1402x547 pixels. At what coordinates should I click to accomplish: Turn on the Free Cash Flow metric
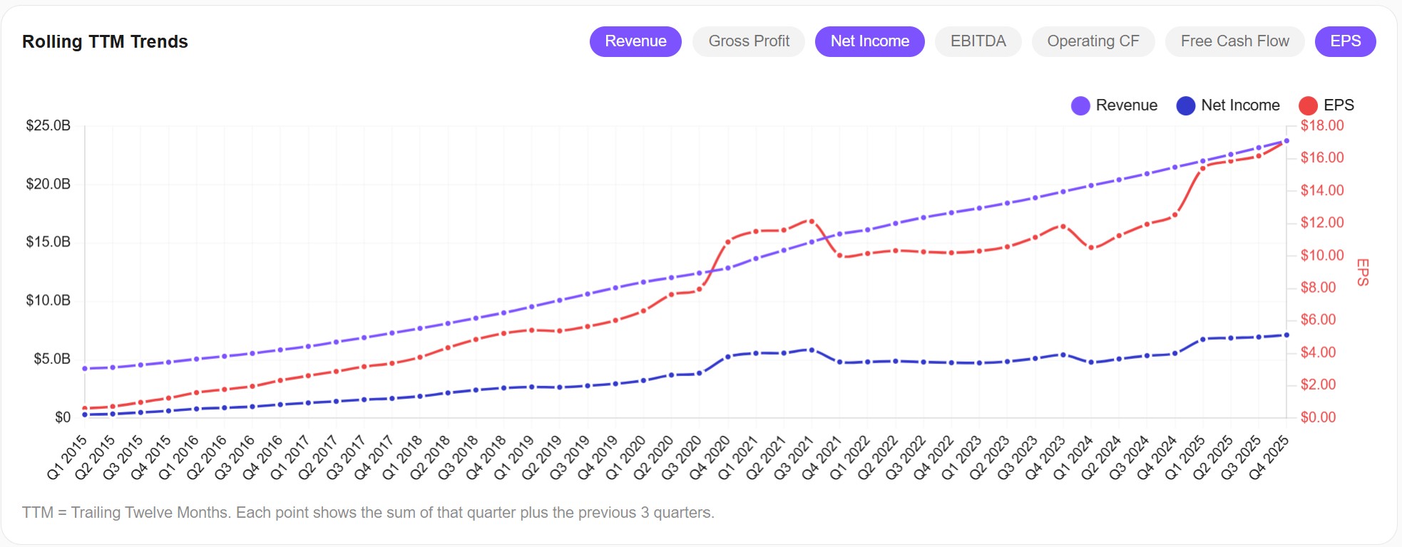pyautogui.click(x=1234, y=41)
